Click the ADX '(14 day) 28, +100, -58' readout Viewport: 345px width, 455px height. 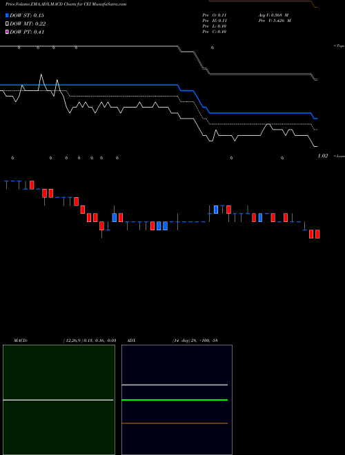pos(195,341)
